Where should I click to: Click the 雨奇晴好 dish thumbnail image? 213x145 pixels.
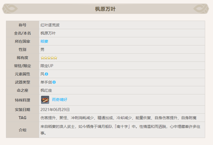click(x=45, y=100)
